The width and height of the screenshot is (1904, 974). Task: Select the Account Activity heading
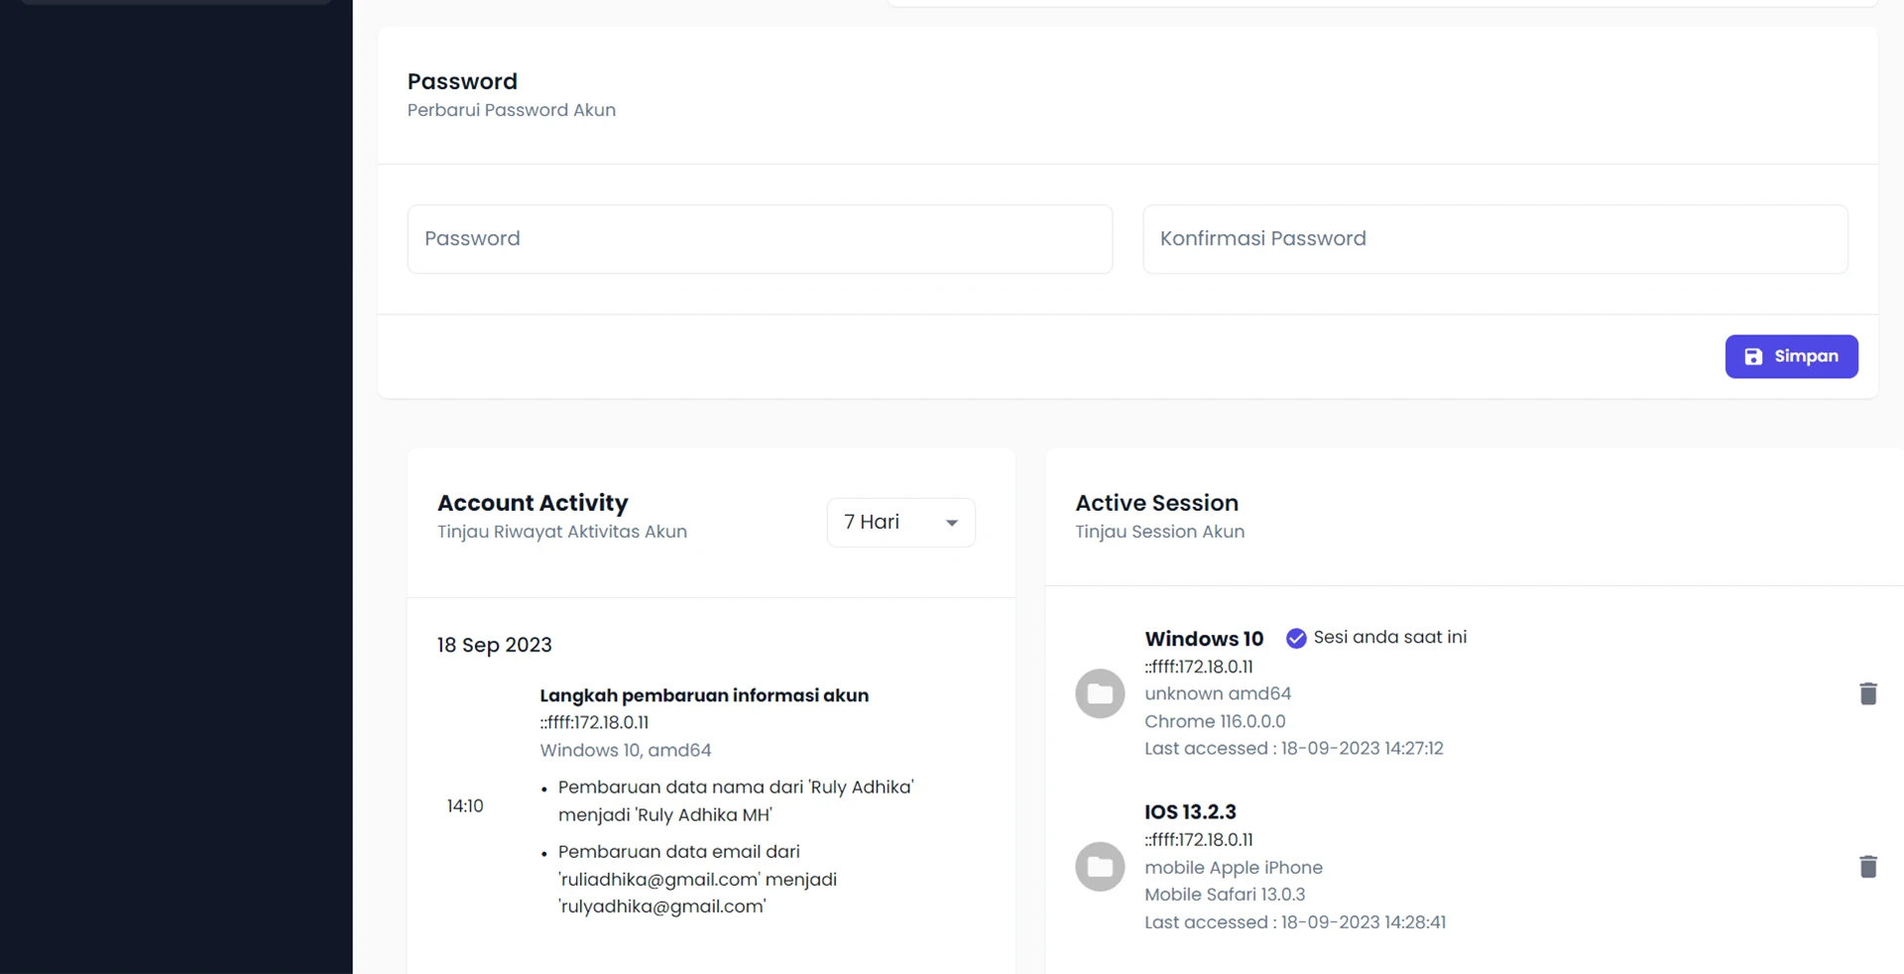click(533, 503)
